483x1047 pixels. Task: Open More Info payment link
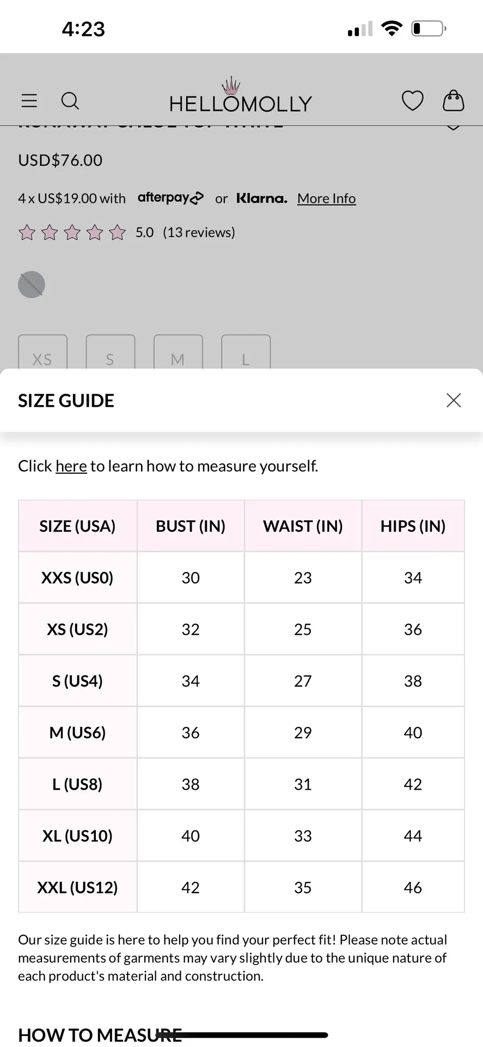click(x=326, y=198)
